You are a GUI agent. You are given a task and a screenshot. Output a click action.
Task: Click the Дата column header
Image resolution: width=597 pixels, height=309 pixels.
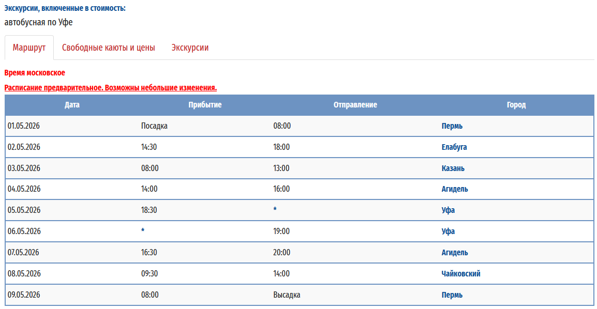(x=72, y=105)
